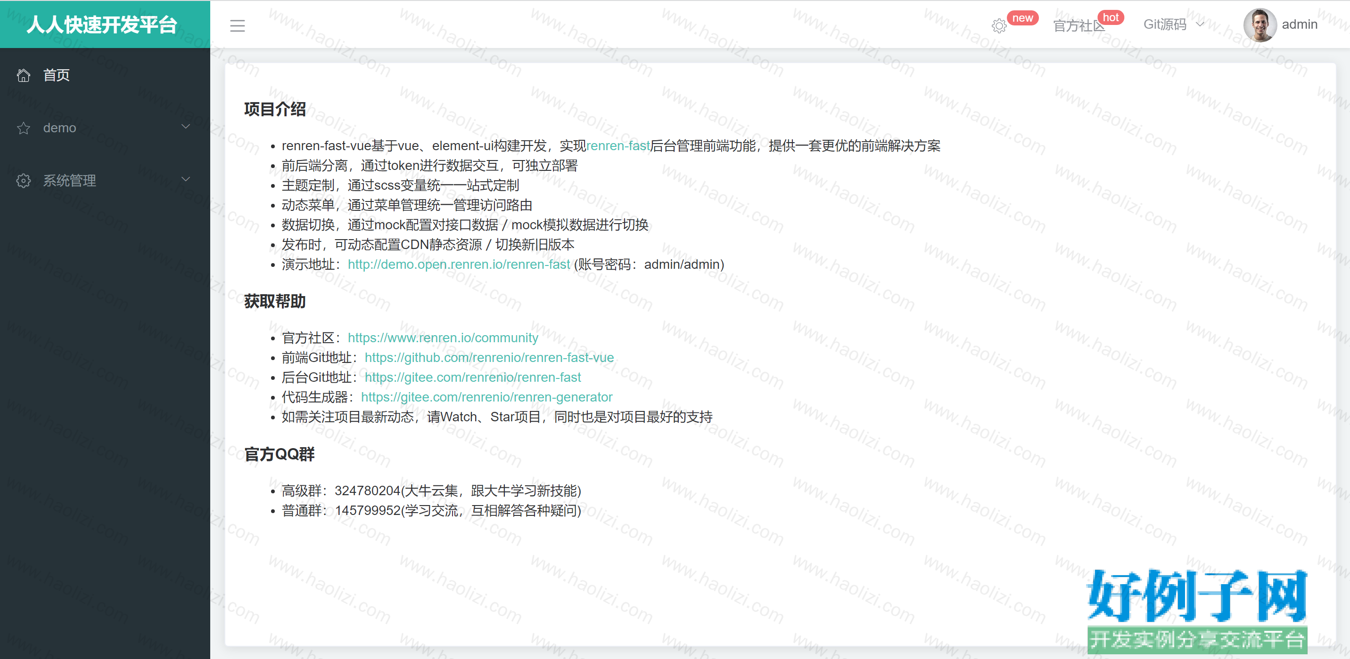Toggle sidebar with the hamburger icon
Image resolution: width=1350 pixels, height=659 pixels.
[238, 25]
